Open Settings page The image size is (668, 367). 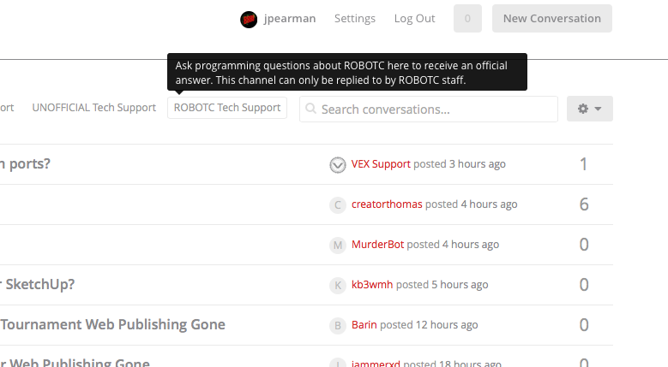(355, 19)
